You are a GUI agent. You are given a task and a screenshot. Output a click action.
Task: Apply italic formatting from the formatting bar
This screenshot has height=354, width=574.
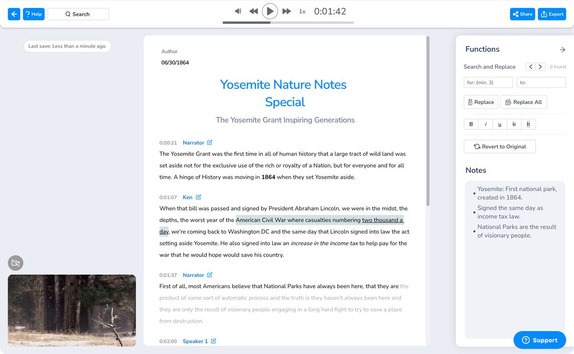coord(485,124)
